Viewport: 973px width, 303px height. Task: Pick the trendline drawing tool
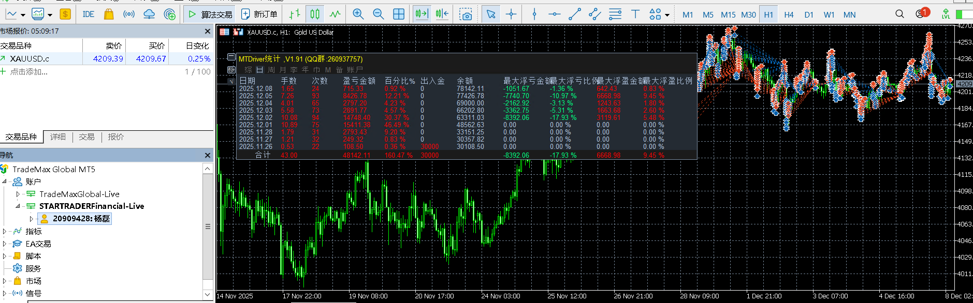[x=575, y=14]
